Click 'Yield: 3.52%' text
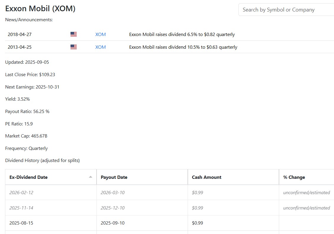The width and height of the screenshot is (334, 234). tap(17, 99)
